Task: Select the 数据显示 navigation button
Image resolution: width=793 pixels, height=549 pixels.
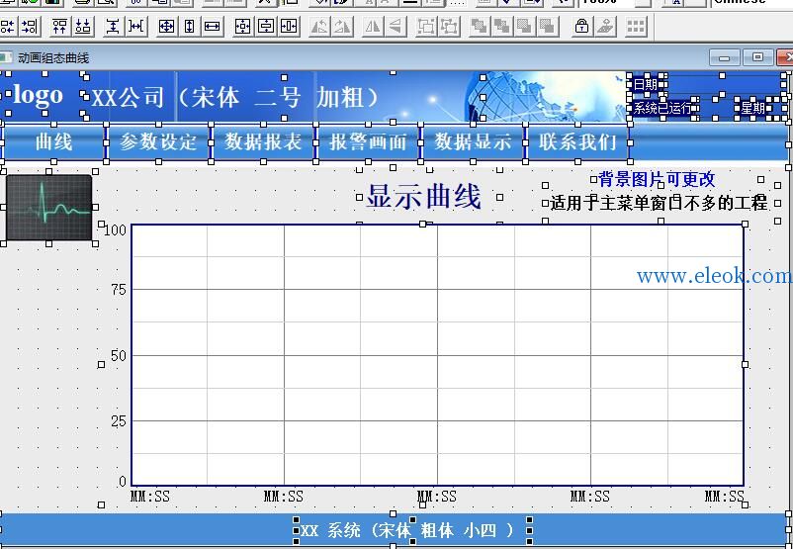Action: (473, 142)
